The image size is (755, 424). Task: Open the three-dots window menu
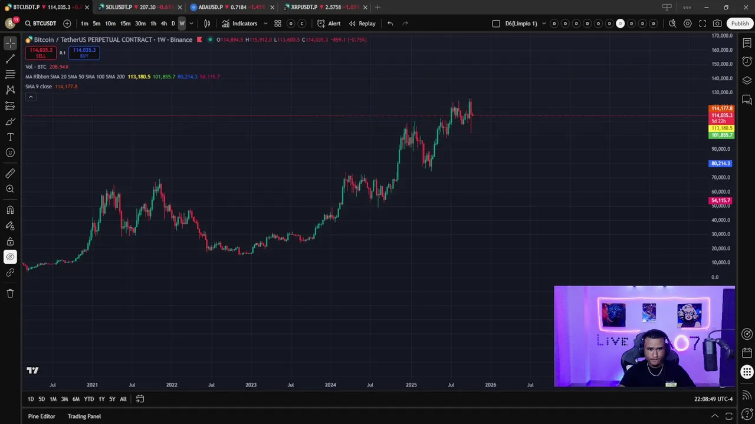(x=687, y=7)
